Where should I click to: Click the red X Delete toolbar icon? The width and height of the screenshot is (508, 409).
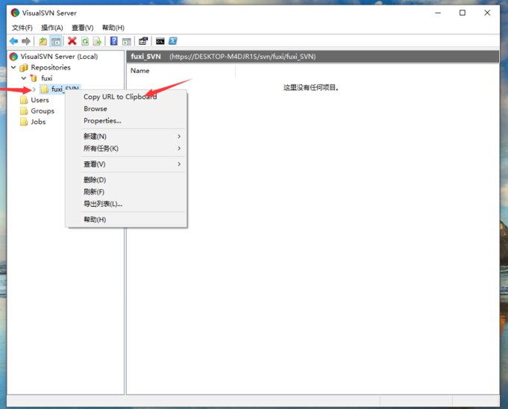(x=72, y=41)
